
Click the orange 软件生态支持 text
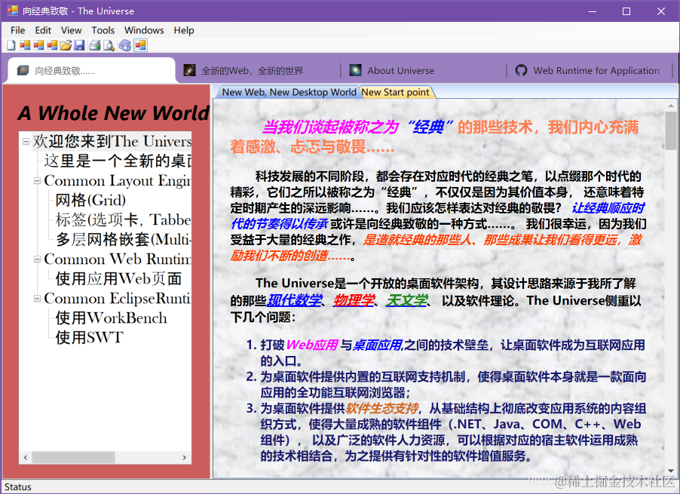click(x=382, y=409)
